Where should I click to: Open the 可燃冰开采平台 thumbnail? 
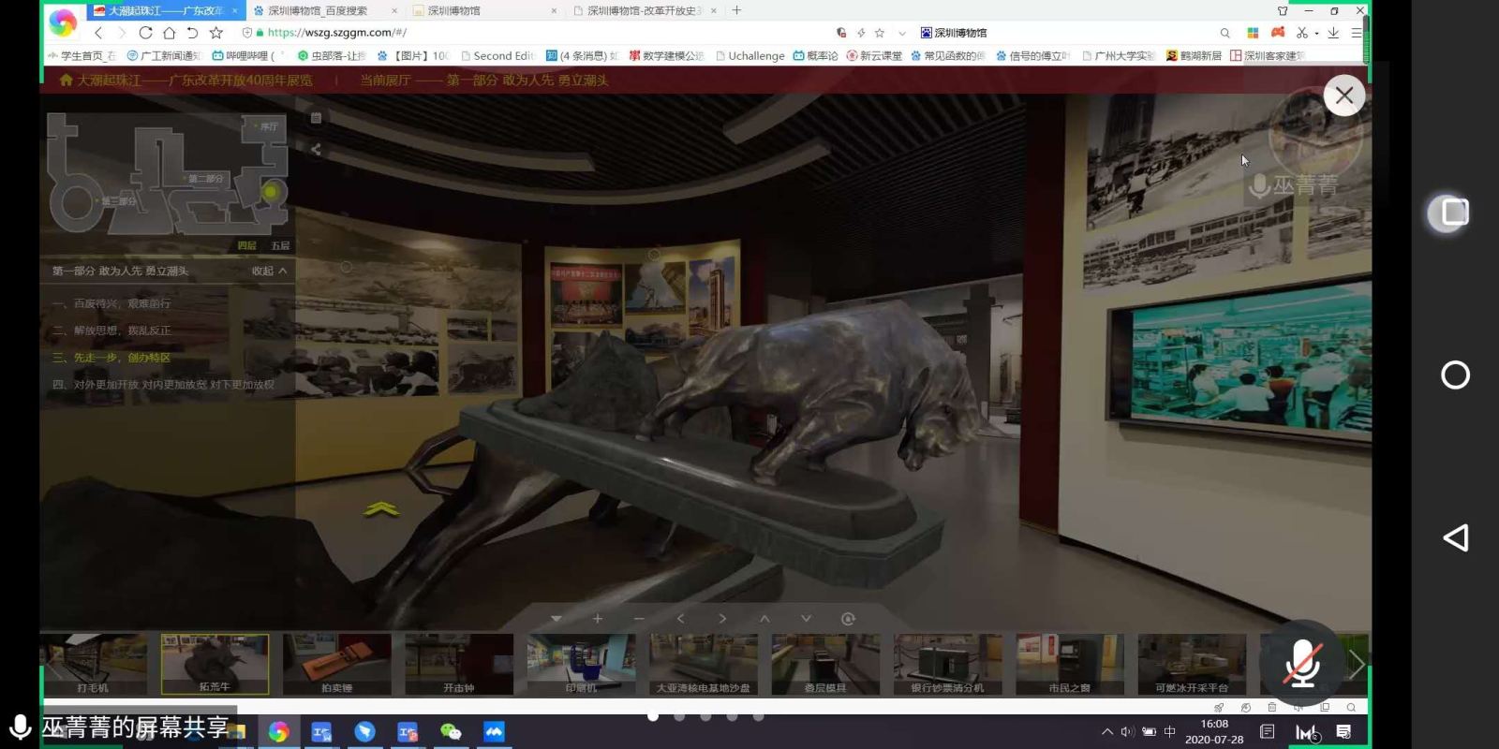(x=1192, y=664)
